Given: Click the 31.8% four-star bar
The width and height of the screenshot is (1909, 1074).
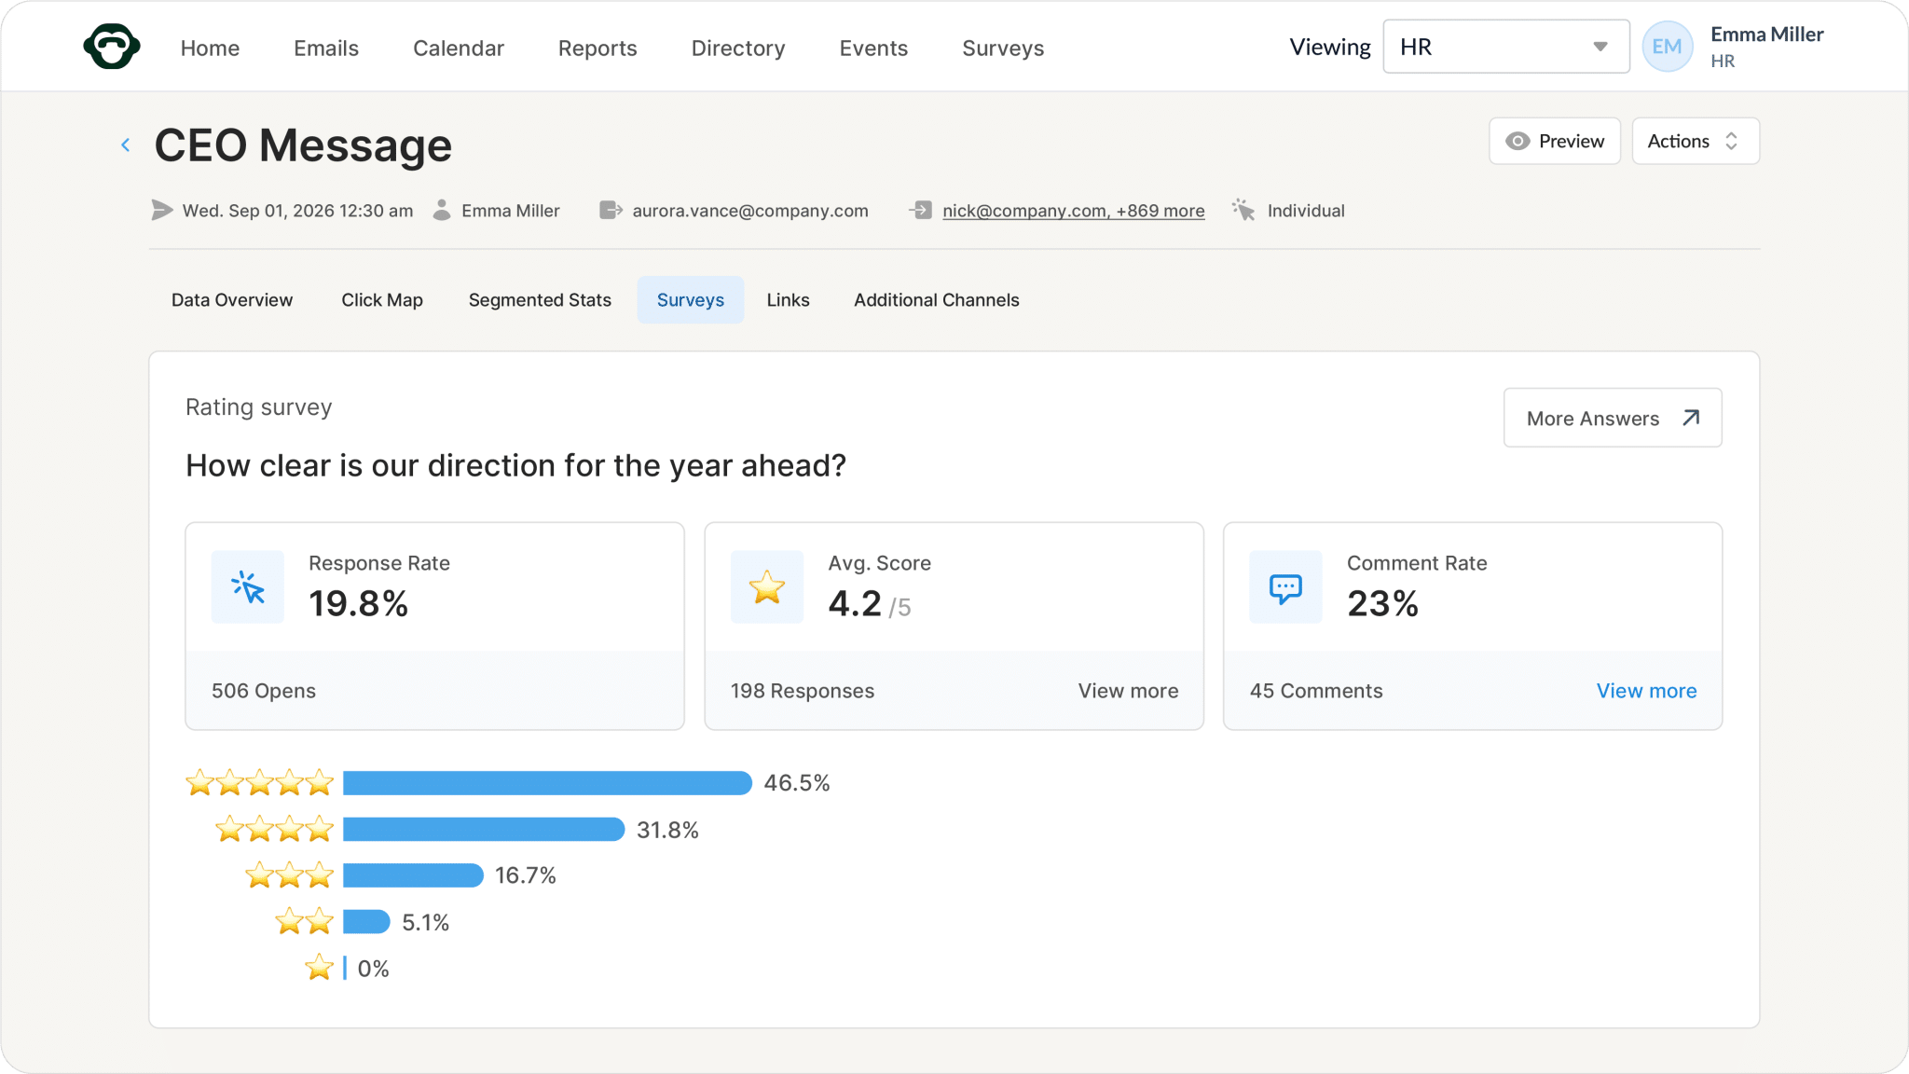Looking at the screenshot, I should (484, 829).
